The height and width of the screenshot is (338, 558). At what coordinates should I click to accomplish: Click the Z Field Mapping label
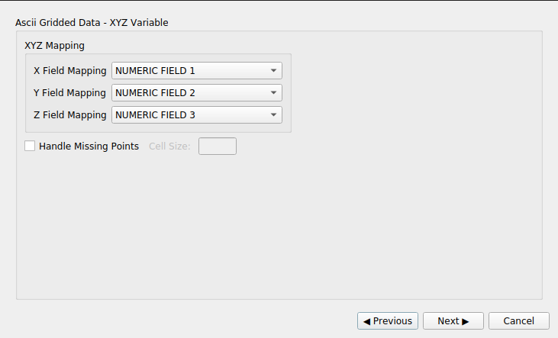tap(70, 115)
